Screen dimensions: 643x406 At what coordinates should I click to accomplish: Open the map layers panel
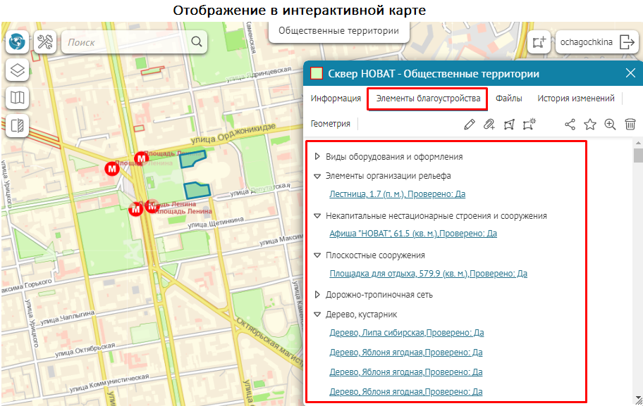pyautogui.click(x=17, y=70)
